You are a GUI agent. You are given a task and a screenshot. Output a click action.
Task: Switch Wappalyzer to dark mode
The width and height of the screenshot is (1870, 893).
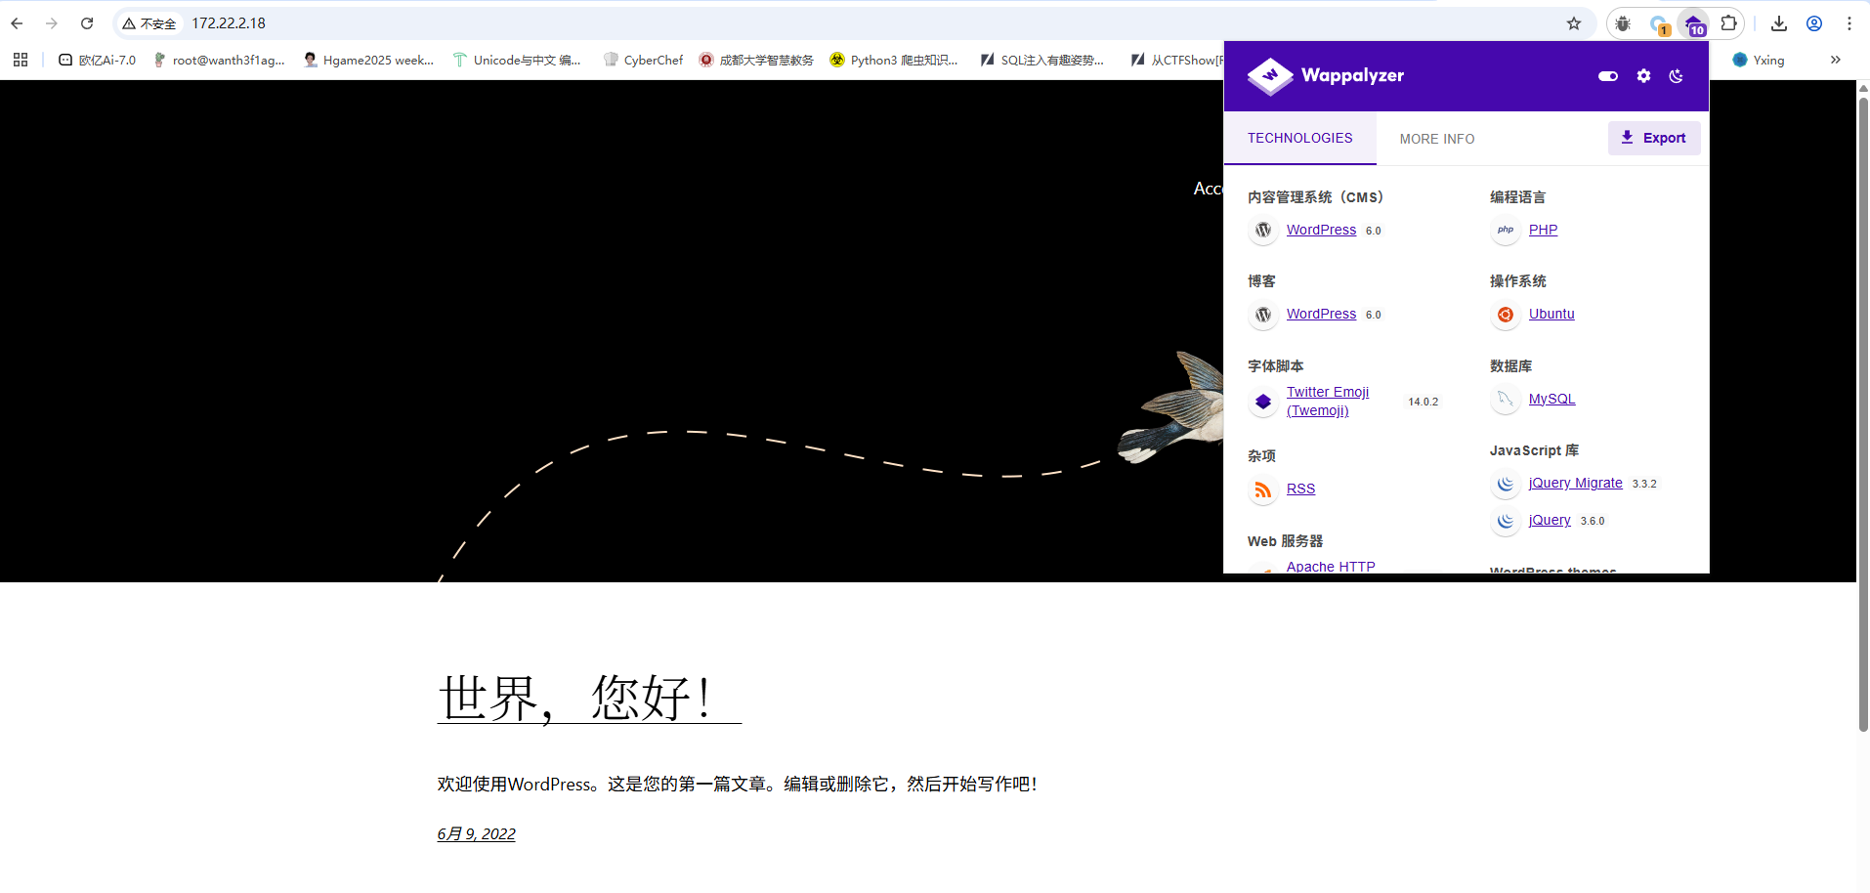click(x=1677, y=76)
